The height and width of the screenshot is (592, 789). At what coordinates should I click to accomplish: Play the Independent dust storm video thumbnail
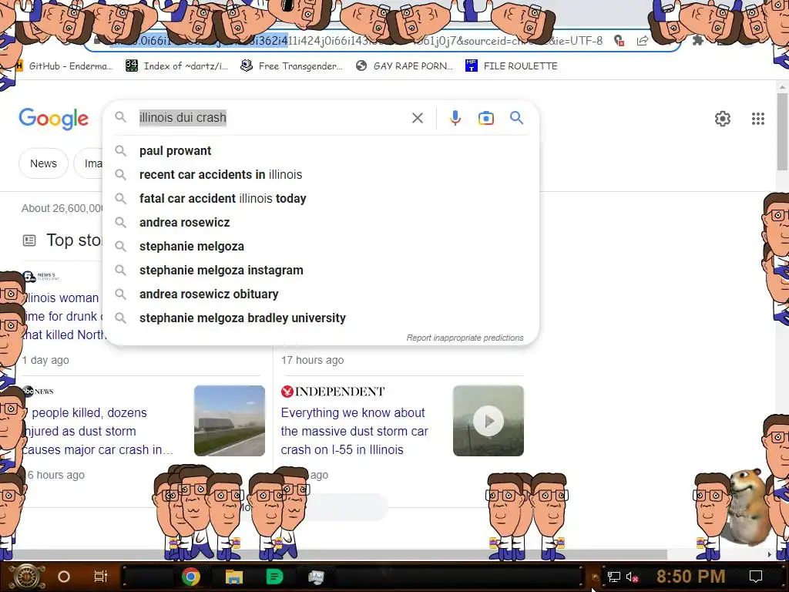[x=488, y=421]
